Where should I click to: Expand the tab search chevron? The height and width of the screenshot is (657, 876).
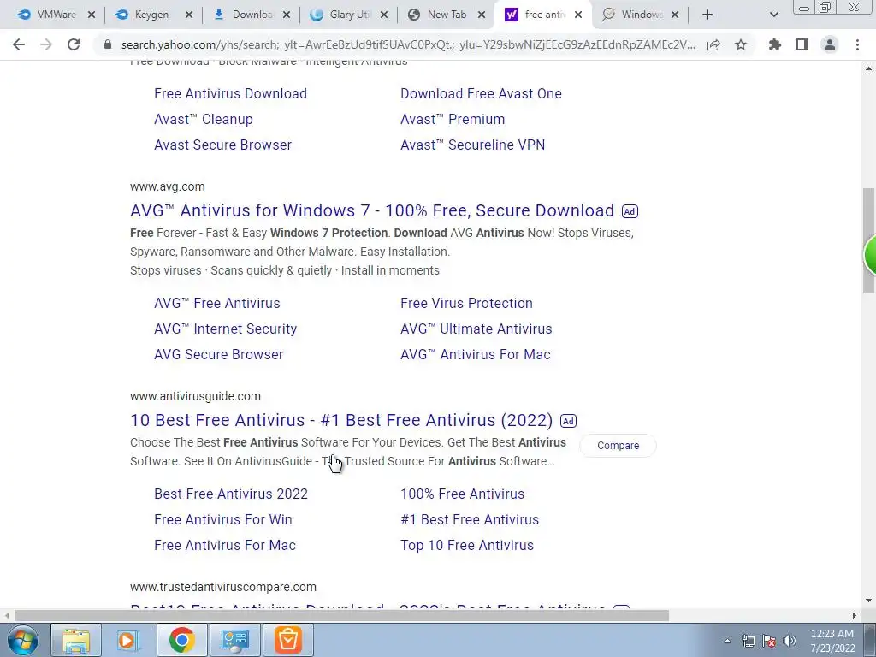tap(773, 15)
